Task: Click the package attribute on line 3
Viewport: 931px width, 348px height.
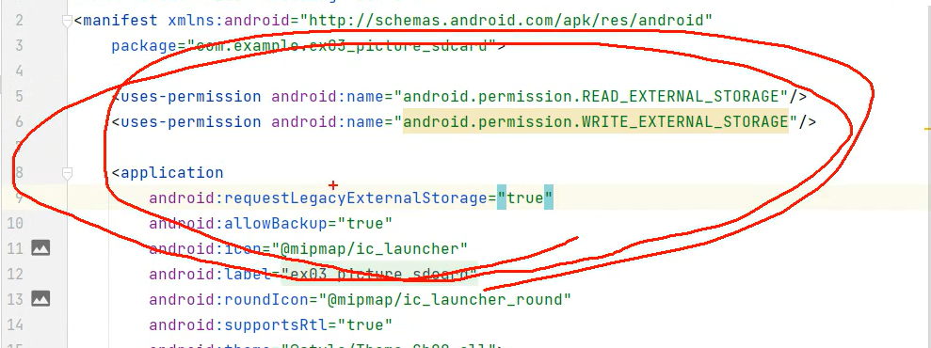Action: pos(144,46)
